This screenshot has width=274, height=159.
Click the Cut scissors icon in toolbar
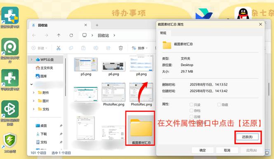[58, 48]
